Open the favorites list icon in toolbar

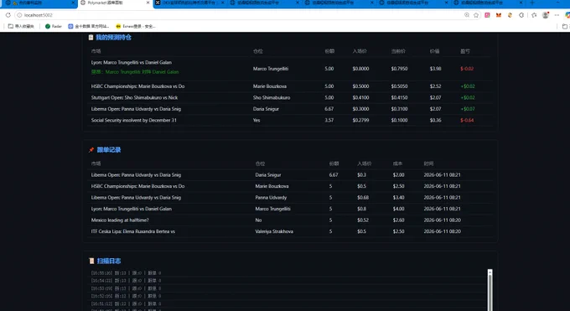tap(534, 15)
